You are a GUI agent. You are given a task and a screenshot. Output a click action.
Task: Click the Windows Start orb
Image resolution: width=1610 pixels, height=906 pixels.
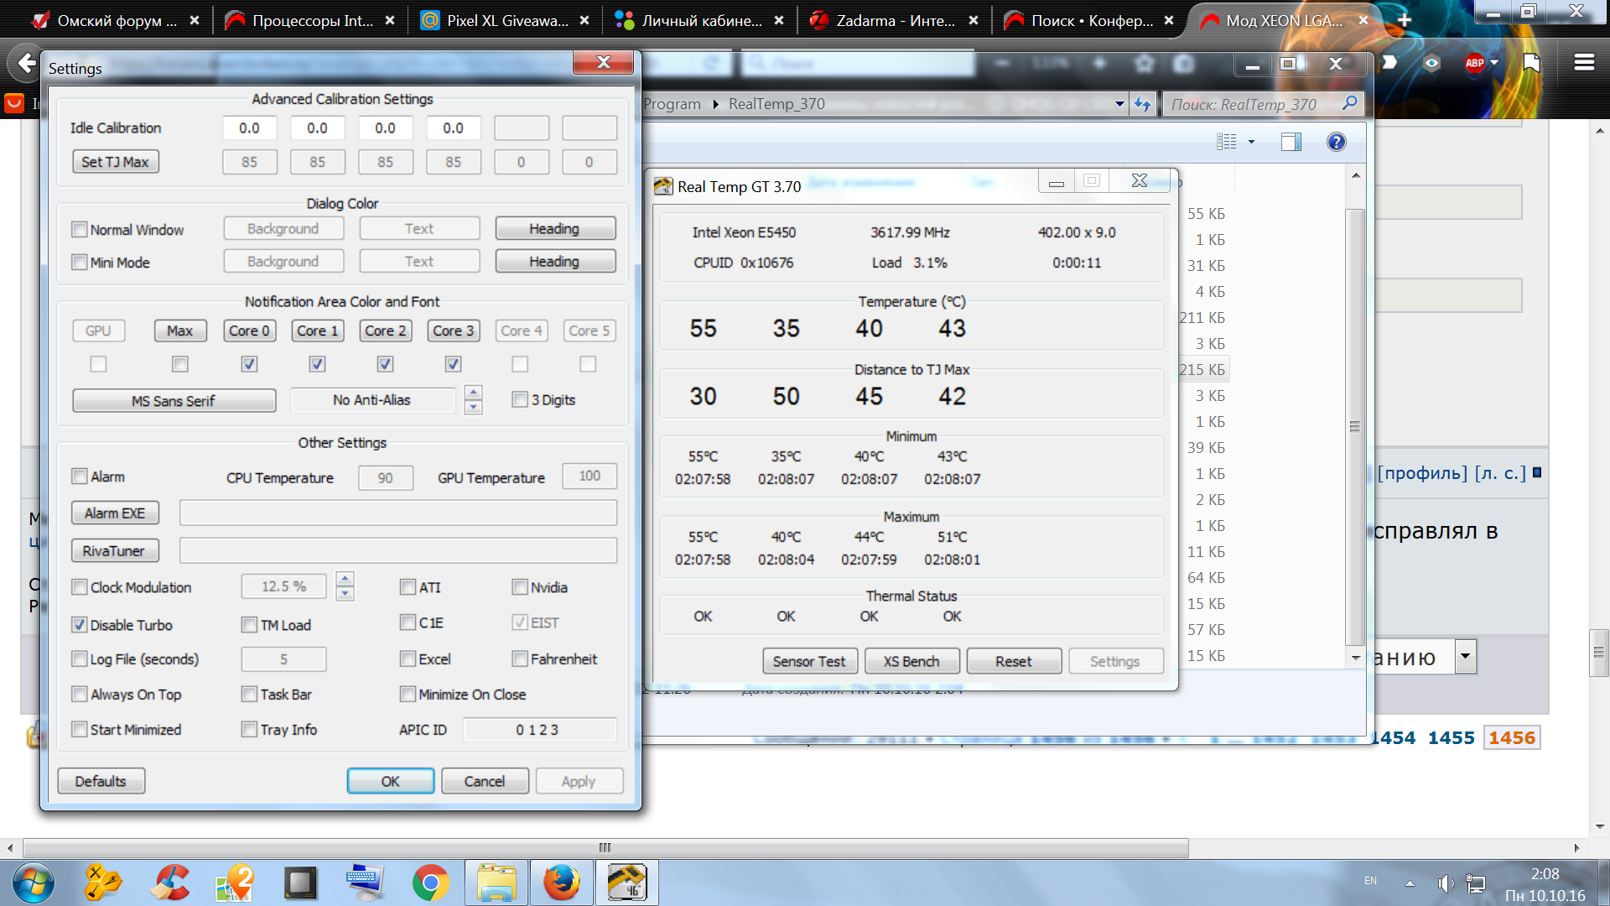[34, 883]
